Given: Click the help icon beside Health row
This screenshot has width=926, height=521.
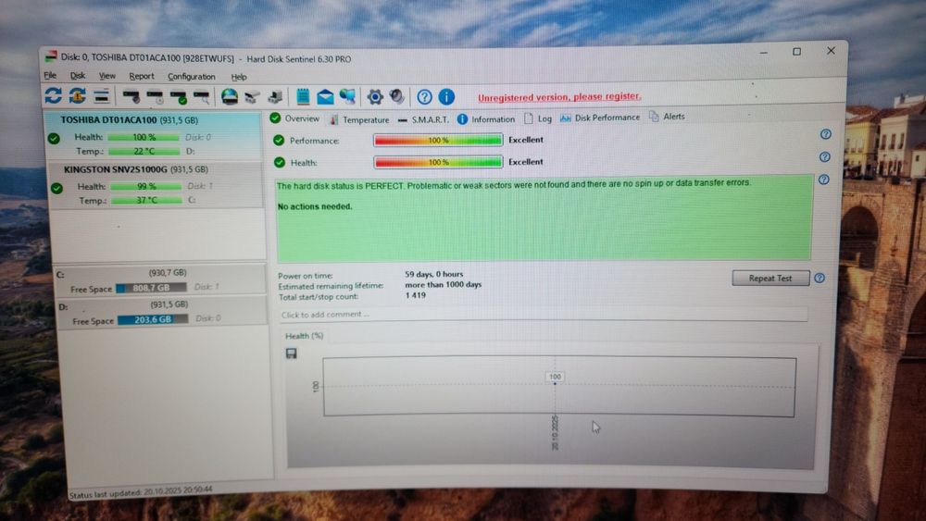Looking at the screenshot, I should [825, 157].
